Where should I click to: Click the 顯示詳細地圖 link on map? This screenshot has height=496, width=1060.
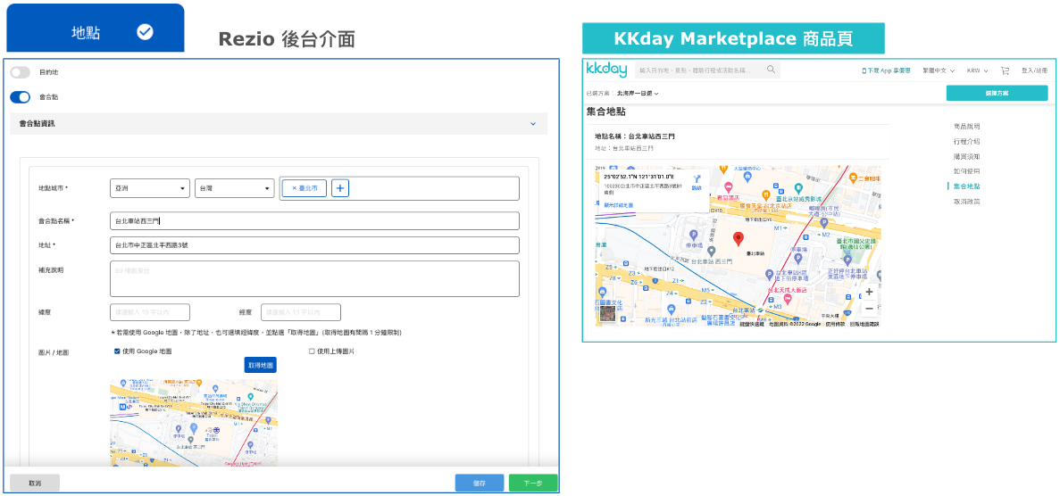[618, 205]
